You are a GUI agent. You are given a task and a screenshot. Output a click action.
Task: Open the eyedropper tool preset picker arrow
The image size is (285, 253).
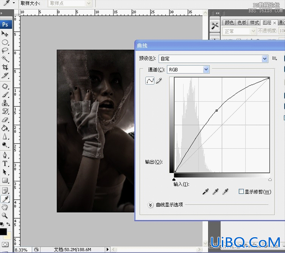[14, 3]
